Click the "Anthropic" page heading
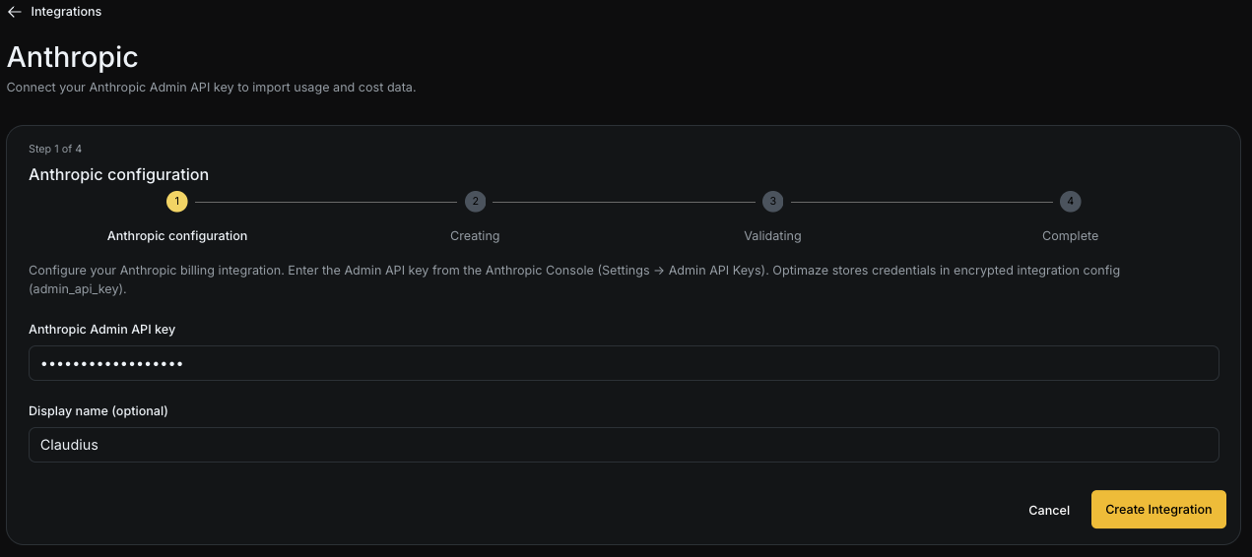Image resolution: width=1252 pixels, height=557 pixels. 73,57
